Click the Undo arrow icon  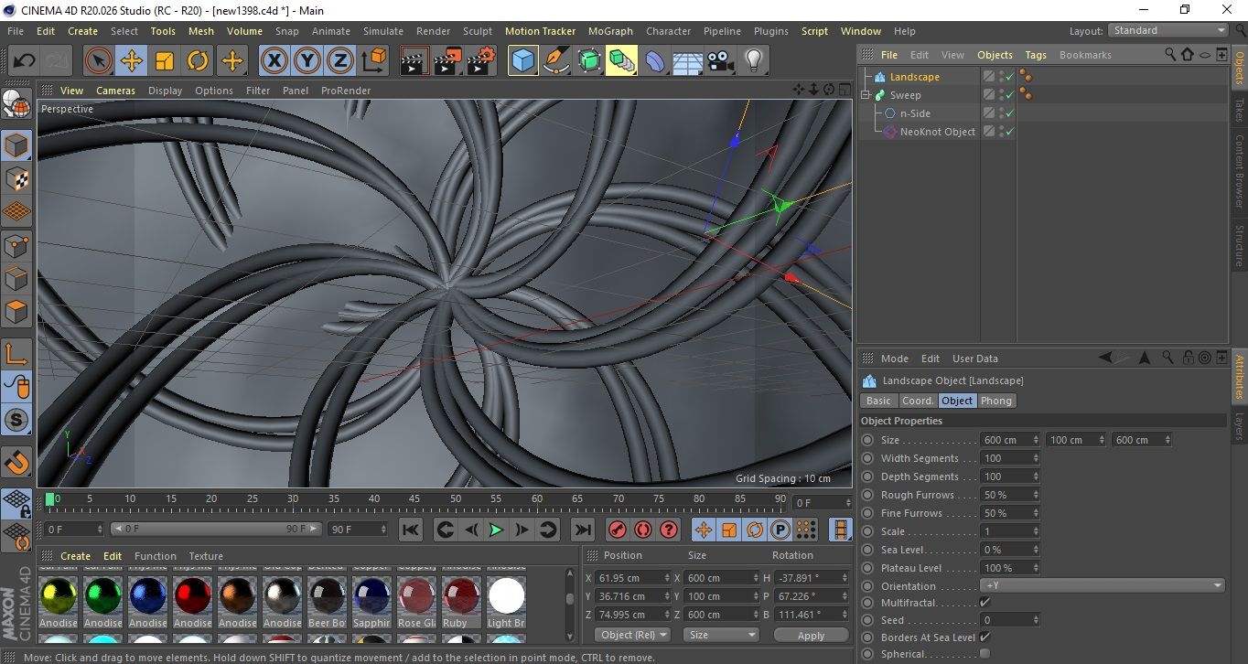pyautogui.click(x=24, y=61)
